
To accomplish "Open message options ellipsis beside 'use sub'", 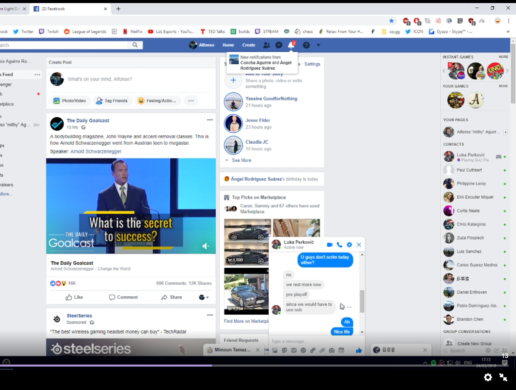I will (349, 307).
